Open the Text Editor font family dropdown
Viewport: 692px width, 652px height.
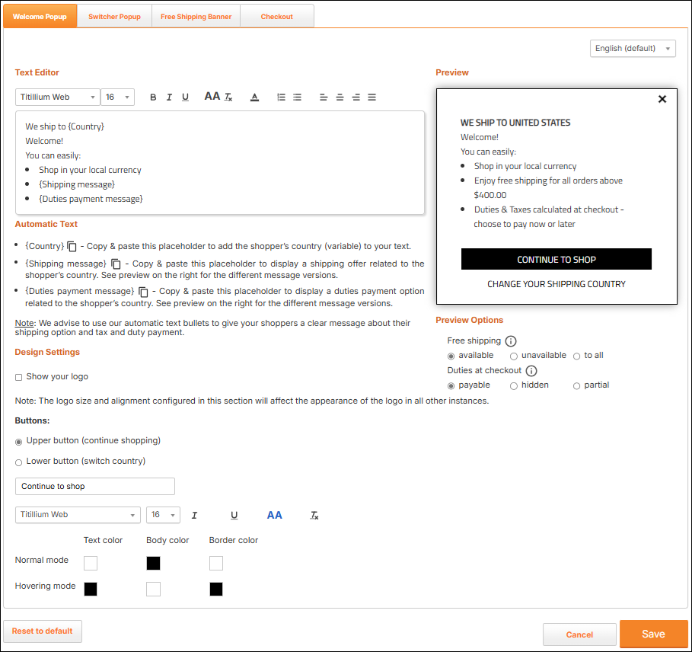[57, 97]
